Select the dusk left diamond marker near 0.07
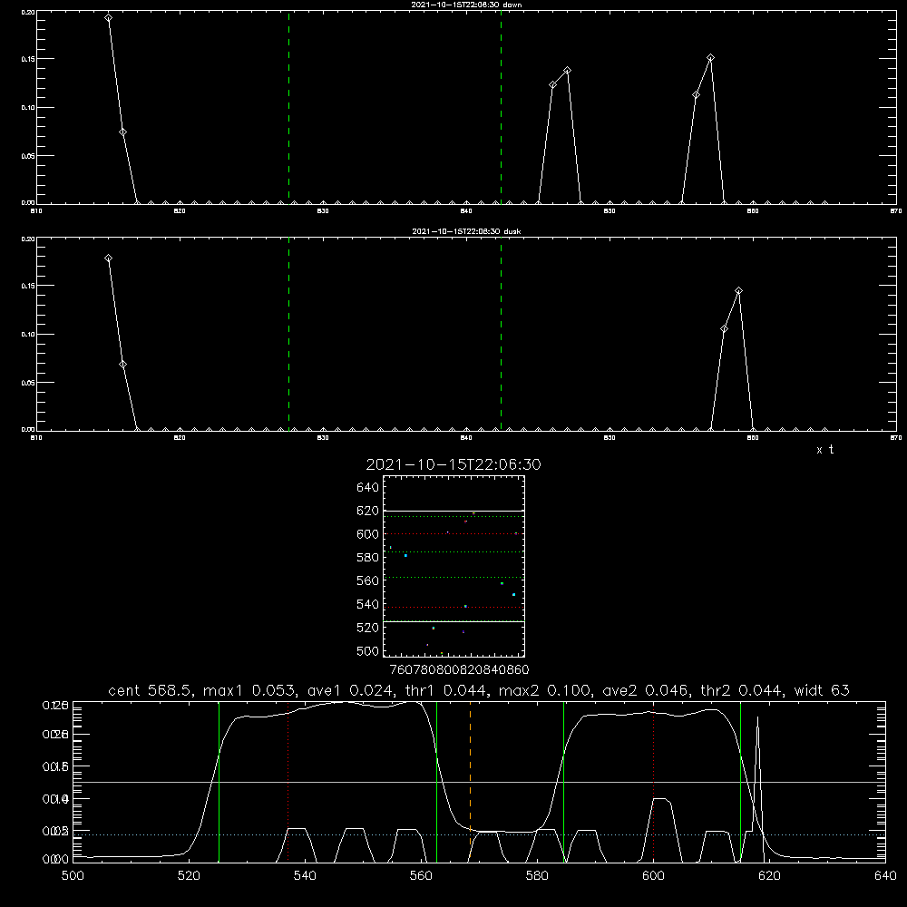The width and height of the screenshot is (907, 907). (122, 364)
